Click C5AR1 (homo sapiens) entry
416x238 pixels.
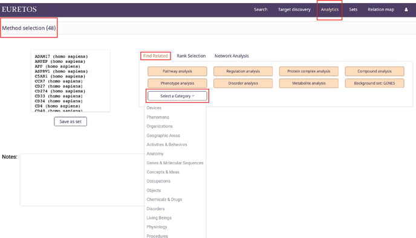pyautogui.click(x=60, y=76)
